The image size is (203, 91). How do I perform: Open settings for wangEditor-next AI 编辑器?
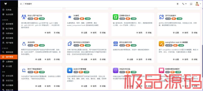[x=176, y=59]
